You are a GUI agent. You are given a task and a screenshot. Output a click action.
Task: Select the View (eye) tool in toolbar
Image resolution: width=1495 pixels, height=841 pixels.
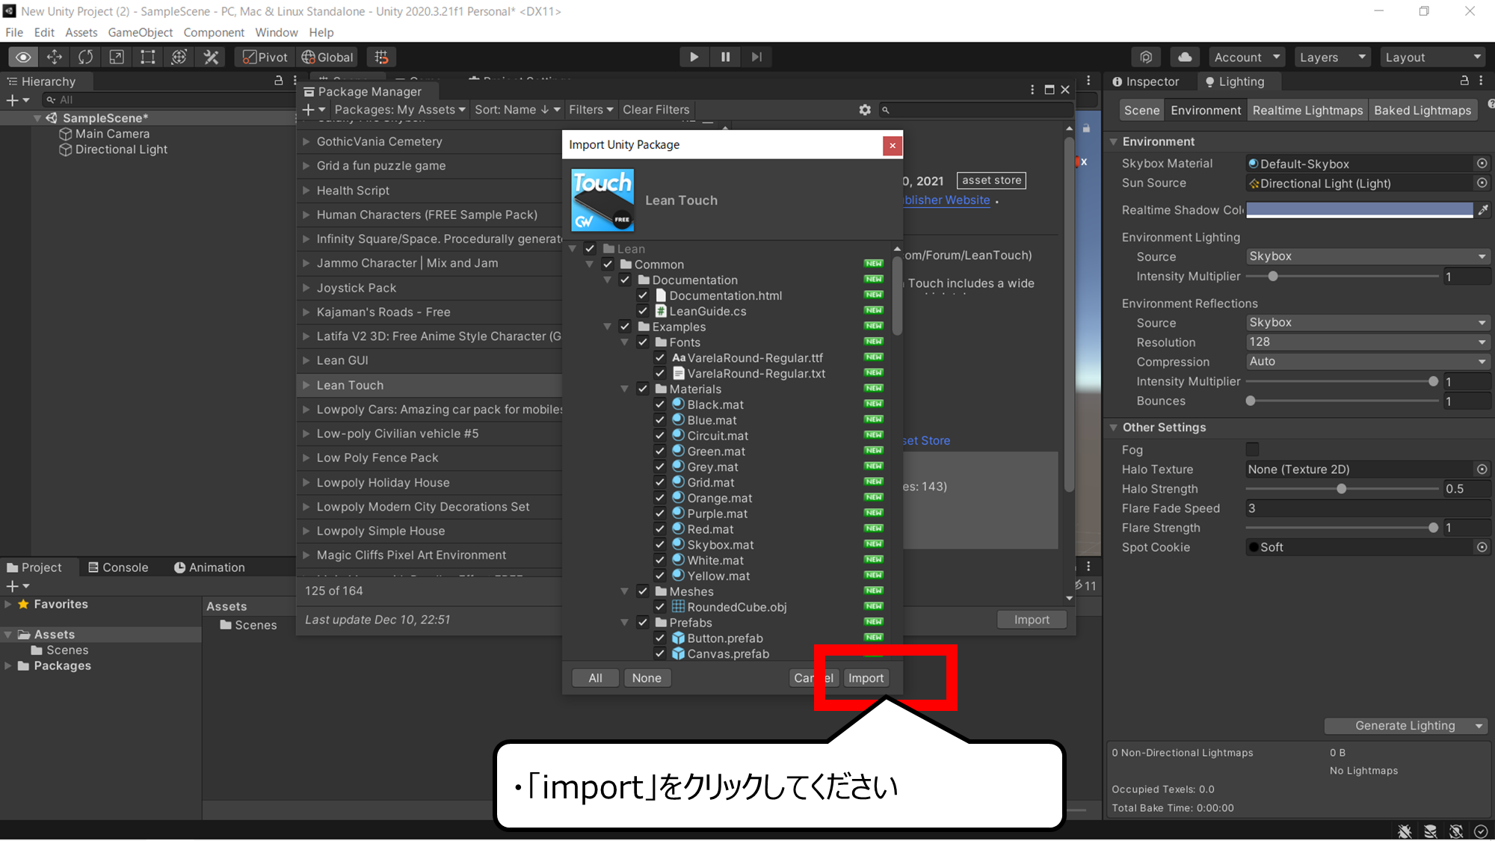coord(23,57)
